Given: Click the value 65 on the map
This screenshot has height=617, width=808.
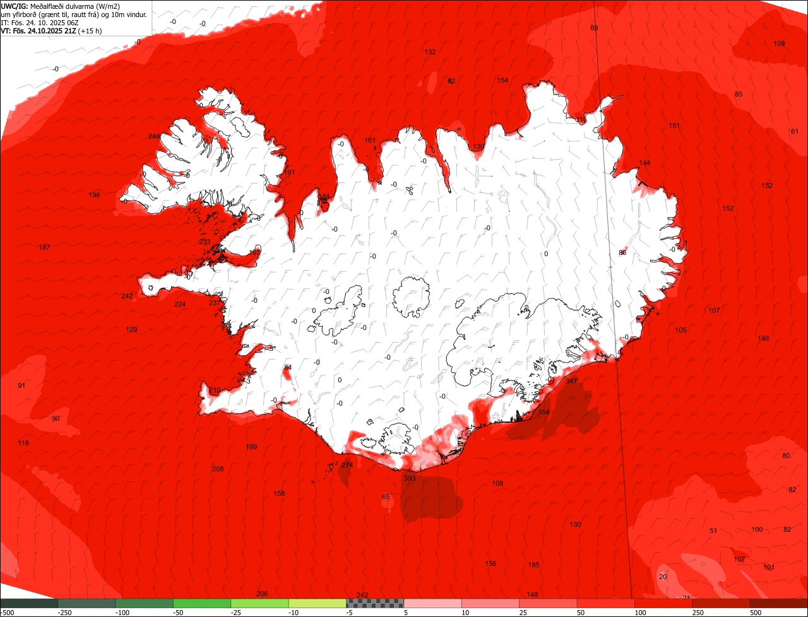Looking at the screenshot, I should tap(386, 497).
